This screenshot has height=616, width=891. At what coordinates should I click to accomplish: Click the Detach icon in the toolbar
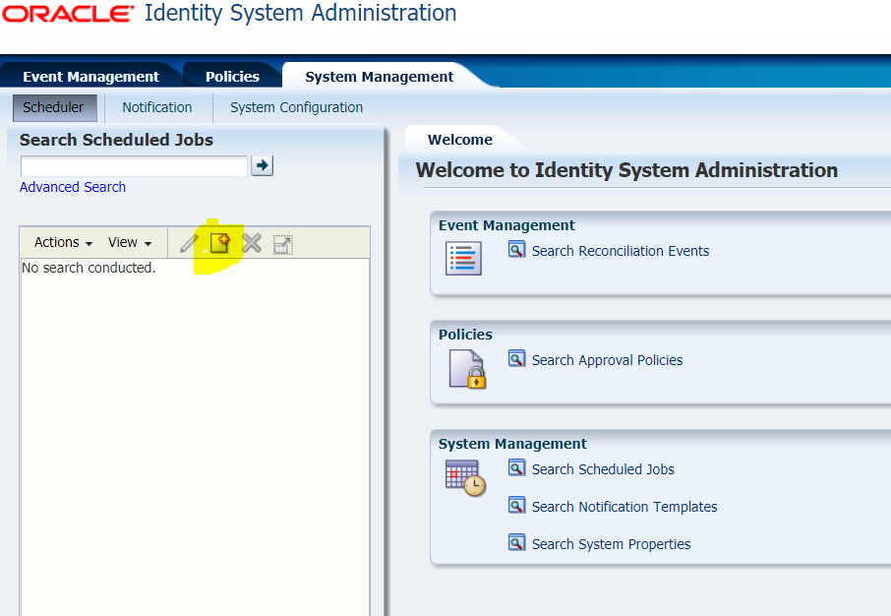click(x=282, y=242)
